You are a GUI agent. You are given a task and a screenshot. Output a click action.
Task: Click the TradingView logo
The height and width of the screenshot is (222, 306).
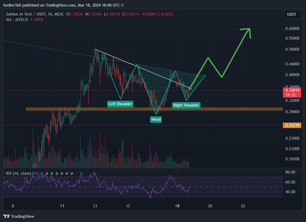(19, 216)
